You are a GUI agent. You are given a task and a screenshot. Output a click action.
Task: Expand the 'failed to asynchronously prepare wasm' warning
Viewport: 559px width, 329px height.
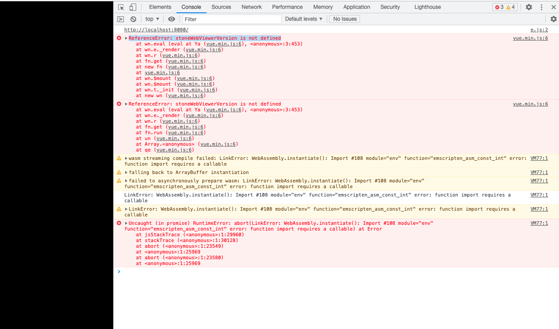(x=126, y=181)
